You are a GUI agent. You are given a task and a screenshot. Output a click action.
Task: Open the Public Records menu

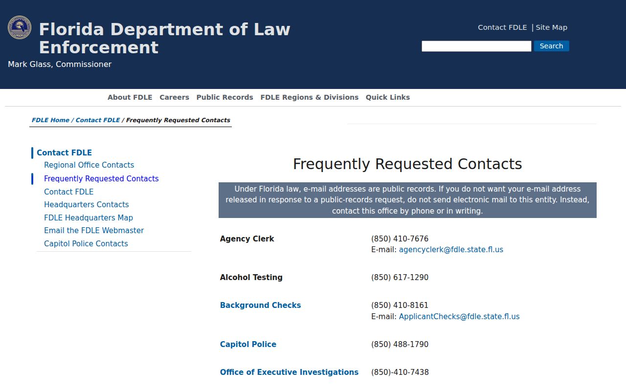[x=225, y=97]
